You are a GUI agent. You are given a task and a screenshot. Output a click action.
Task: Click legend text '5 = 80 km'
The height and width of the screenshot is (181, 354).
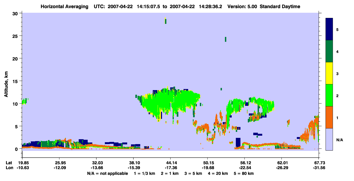244,173
